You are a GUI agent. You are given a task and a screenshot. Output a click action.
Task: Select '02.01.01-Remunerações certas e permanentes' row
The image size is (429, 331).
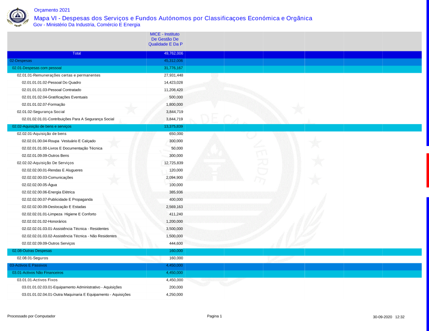[x=58, y=75]
